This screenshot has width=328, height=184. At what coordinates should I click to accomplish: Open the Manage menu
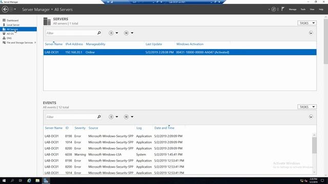[293, 9]
